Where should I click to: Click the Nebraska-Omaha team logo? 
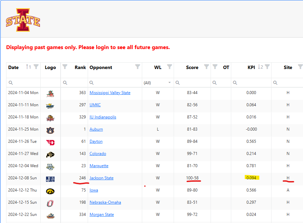(x=50, y=203)
